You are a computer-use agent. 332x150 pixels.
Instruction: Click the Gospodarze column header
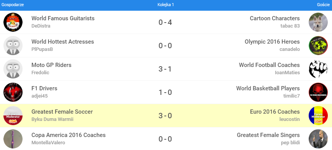coord(13,5)
